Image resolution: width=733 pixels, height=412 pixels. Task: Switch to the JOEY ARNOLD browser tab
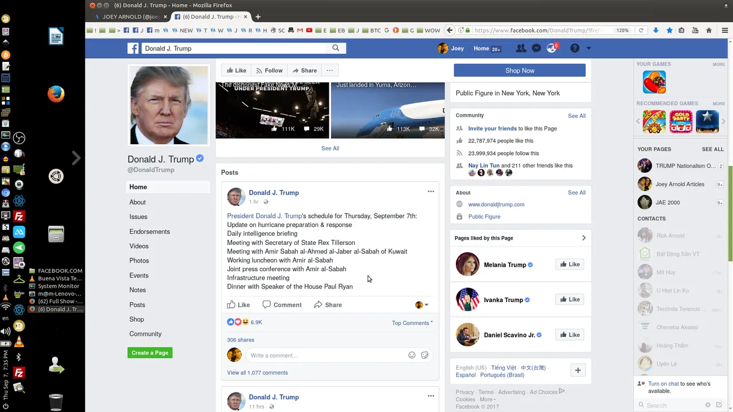coord(130,17)
